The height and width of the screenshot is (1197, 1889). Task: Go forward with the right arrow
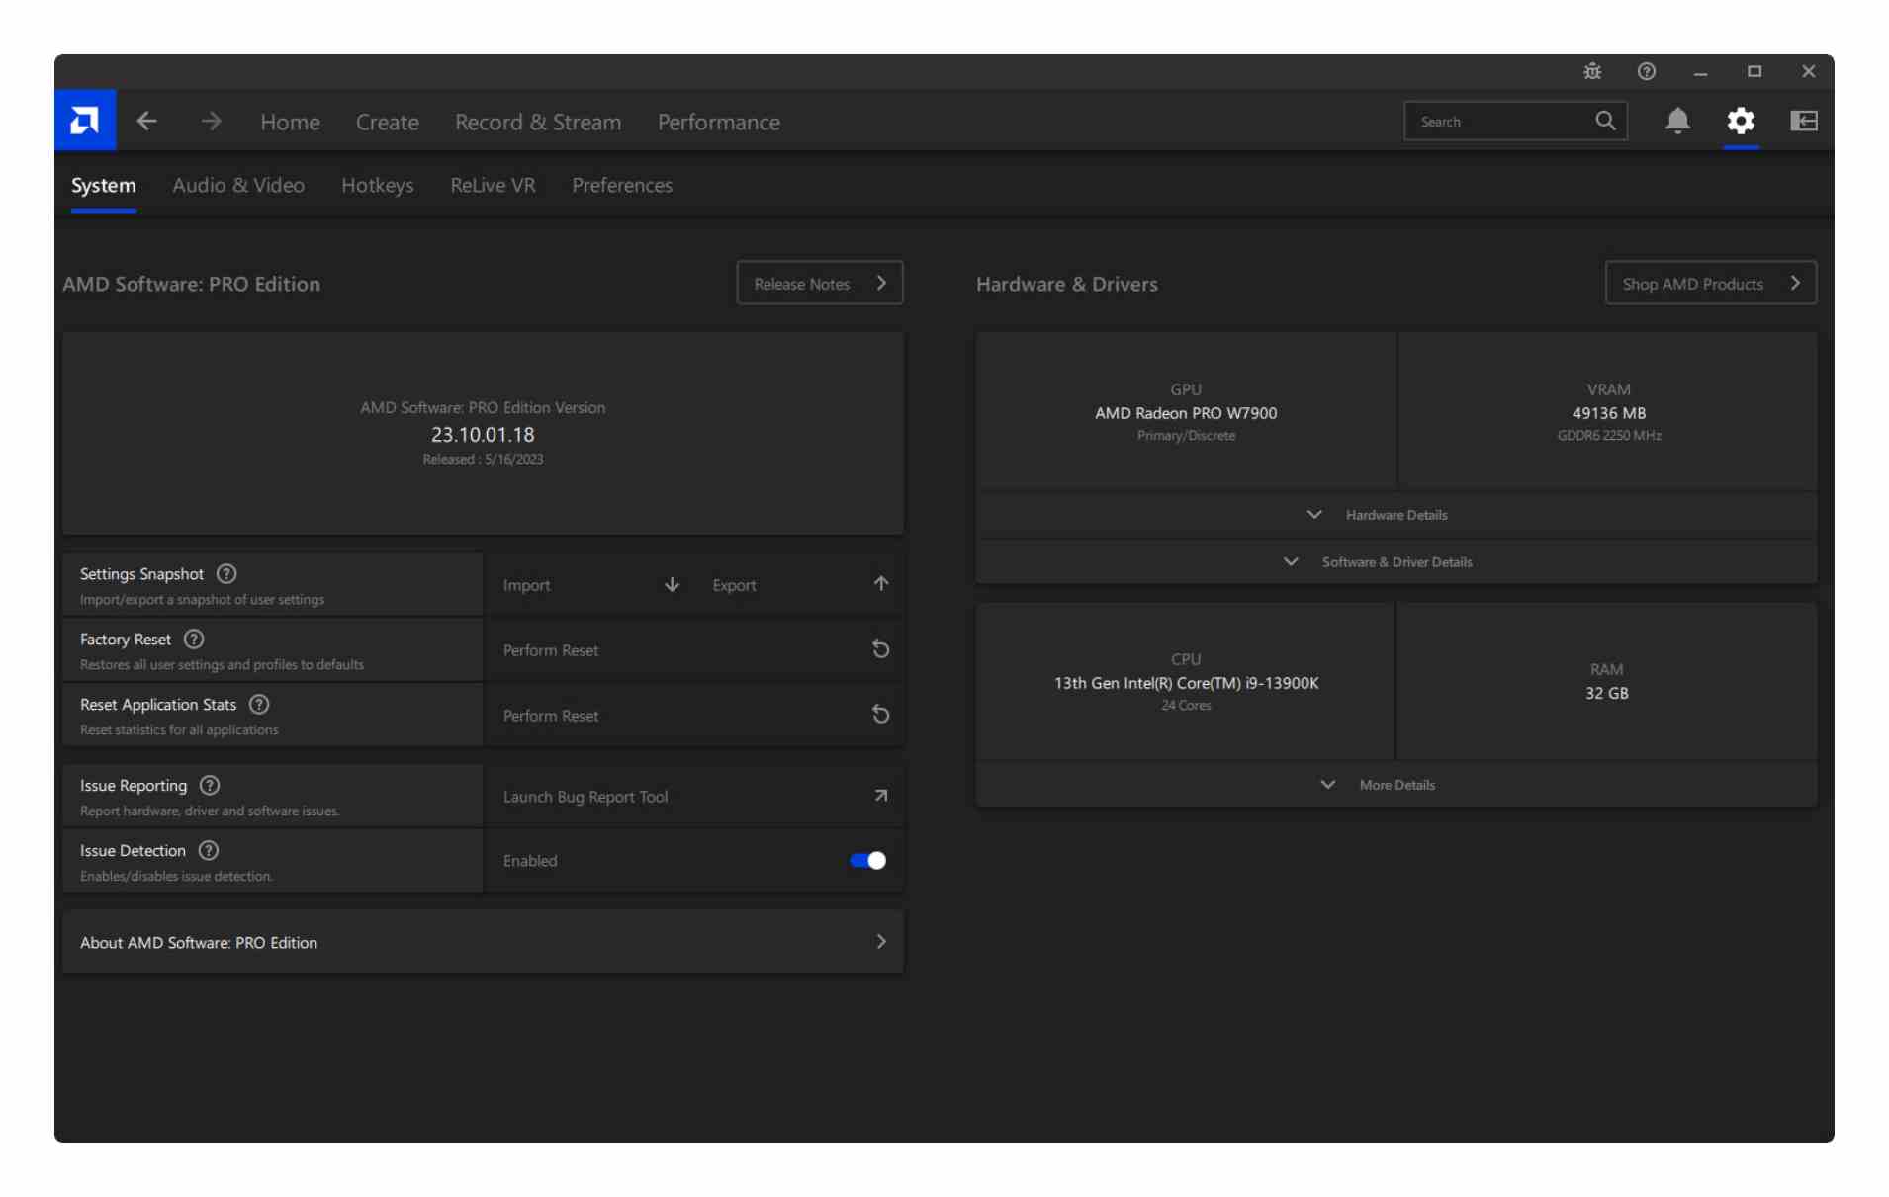point(211,121)
